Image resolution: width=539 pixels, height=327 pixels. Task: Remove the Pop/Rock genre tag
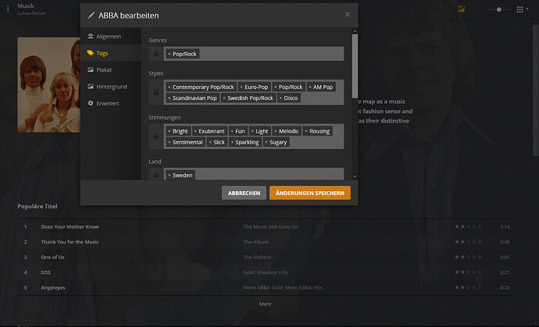click(170, 55)
